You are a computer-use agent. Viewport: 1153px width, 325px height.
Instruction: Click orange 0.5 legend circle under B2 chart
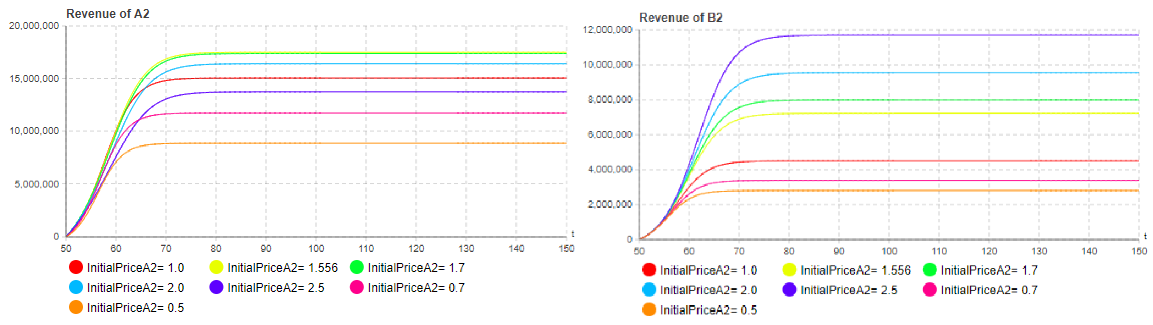(x=649, y=310)
